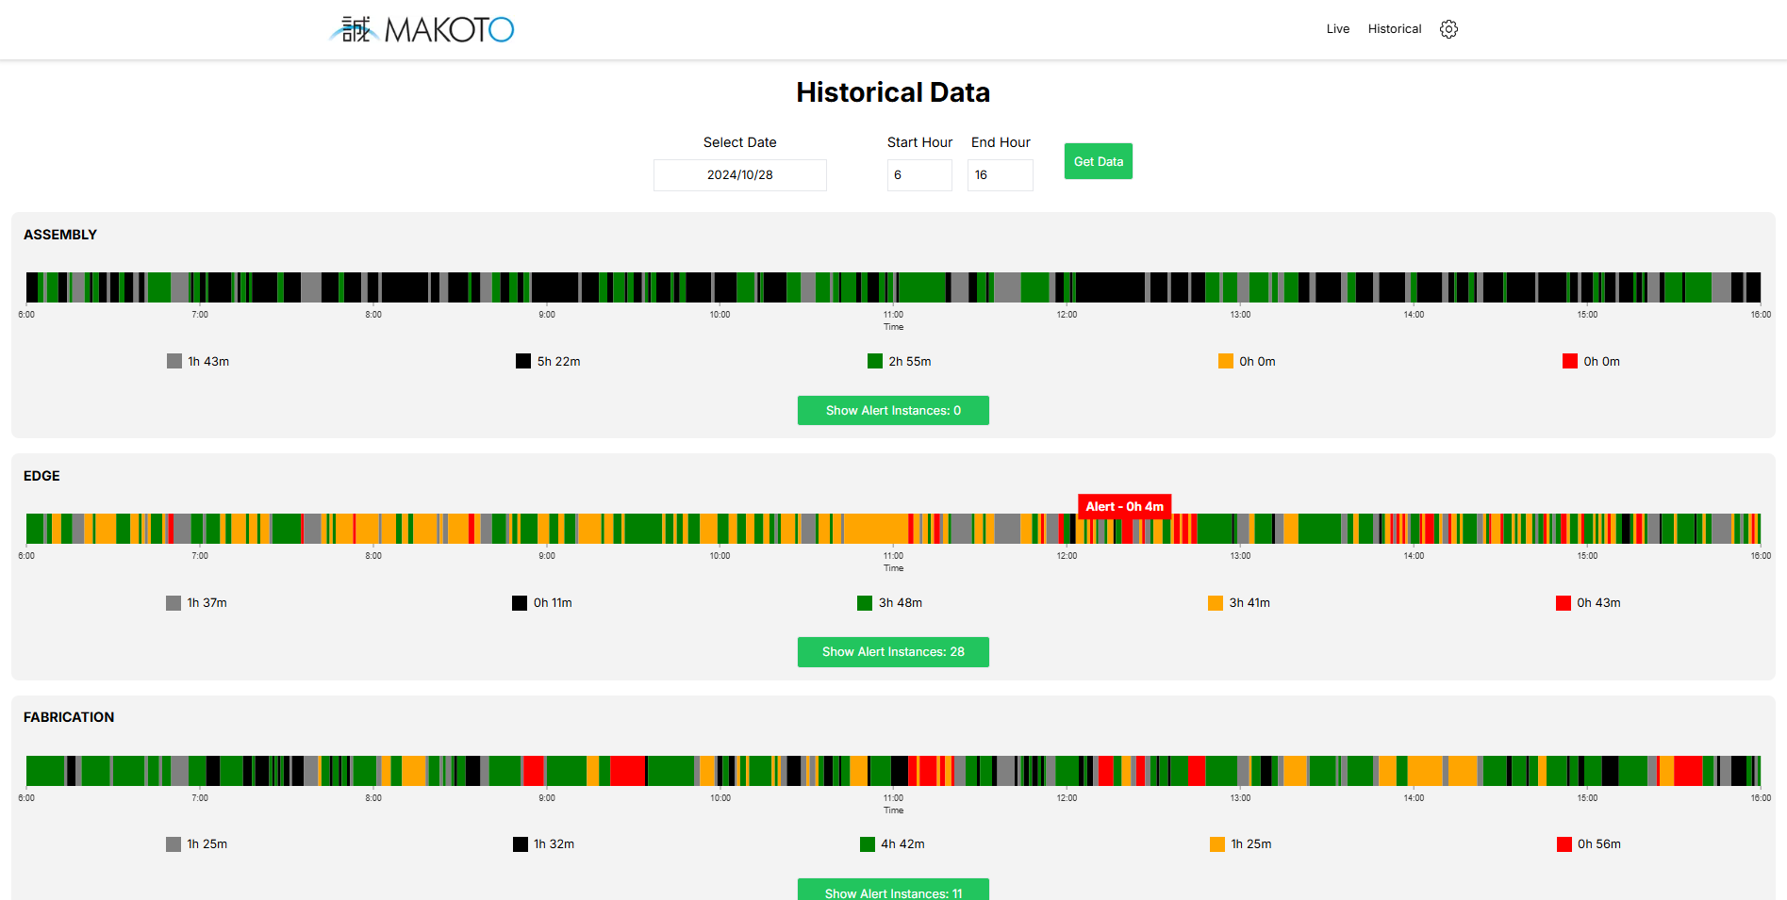Click Edge legend value '3h 41m'

[1249, 603]
